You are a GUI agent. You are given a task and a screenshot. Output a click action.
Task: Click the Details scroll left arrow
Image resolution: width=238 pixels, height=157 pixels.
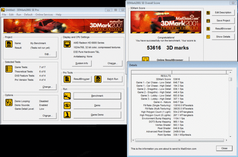pos(133,140)
